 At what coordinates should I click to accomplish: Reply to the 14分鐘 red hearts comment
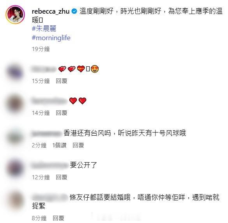click(62, 113)
